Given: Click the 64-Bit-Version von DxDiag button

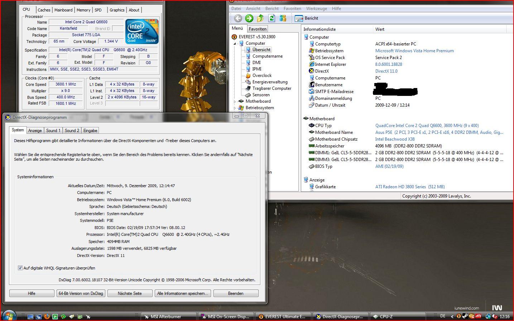Looking at the screenshot, I should (81, 293).
